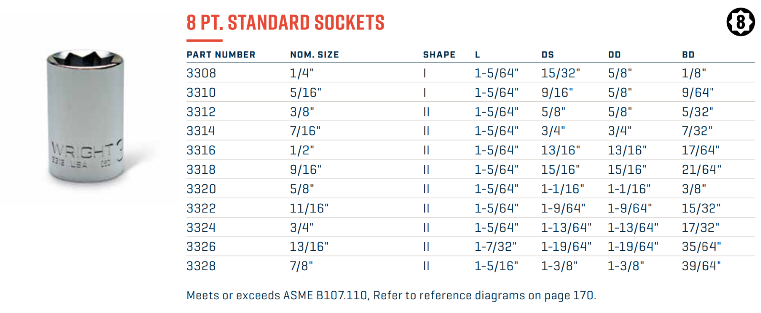Image resolution: width=761 pixels, height=313 pixels.
Task: Click part number 3316 row
Action: point(201,151)
